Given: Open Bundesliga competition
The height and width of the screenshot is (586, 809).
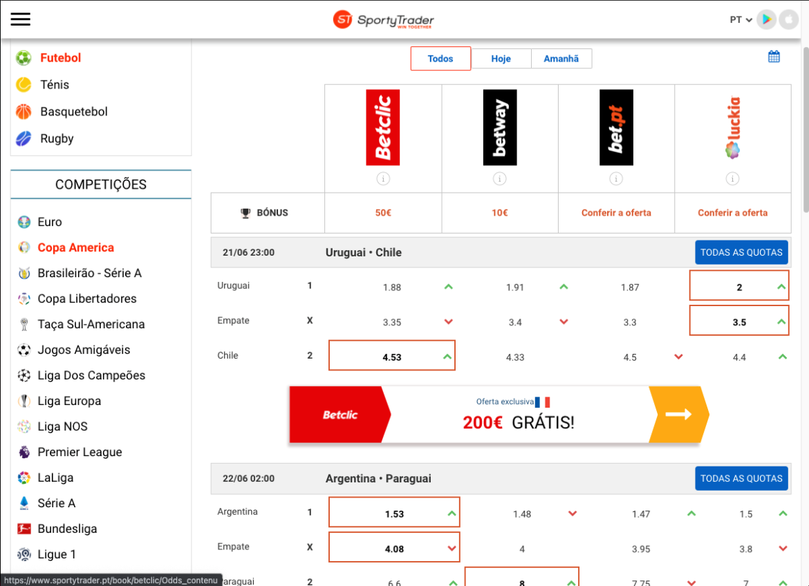Looking at the screenshot, I should 67,529.
